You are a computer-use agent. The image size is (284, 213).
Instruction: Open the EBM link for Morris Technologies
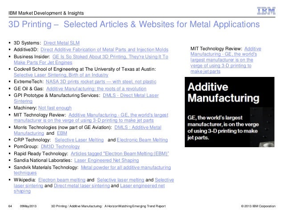[x=62, y=133]
